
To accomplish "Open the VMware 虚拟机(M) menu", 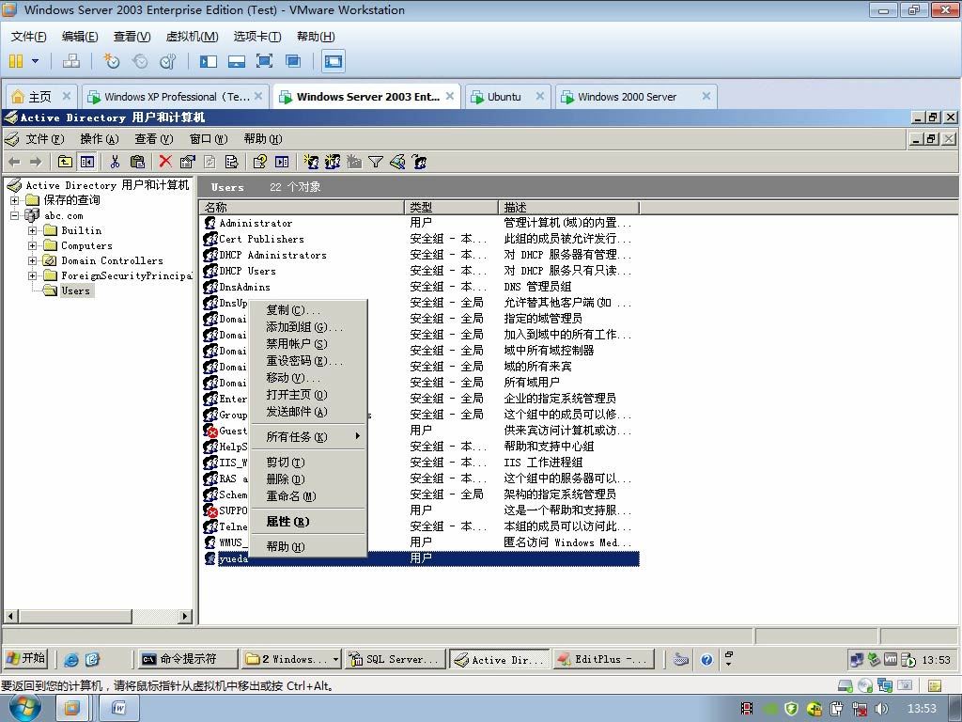I will point(192,37).
